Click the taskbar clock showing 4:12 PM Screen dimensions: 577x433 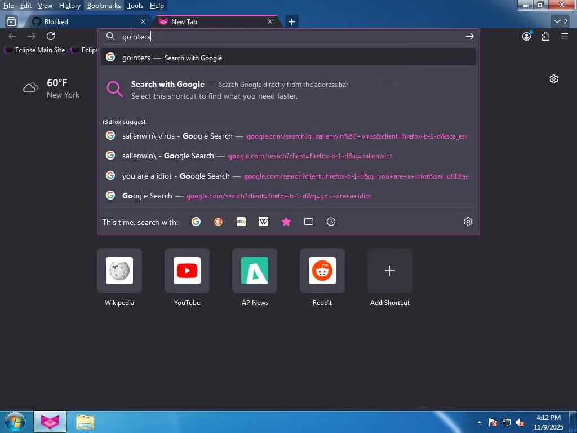(x=548, y=422)
